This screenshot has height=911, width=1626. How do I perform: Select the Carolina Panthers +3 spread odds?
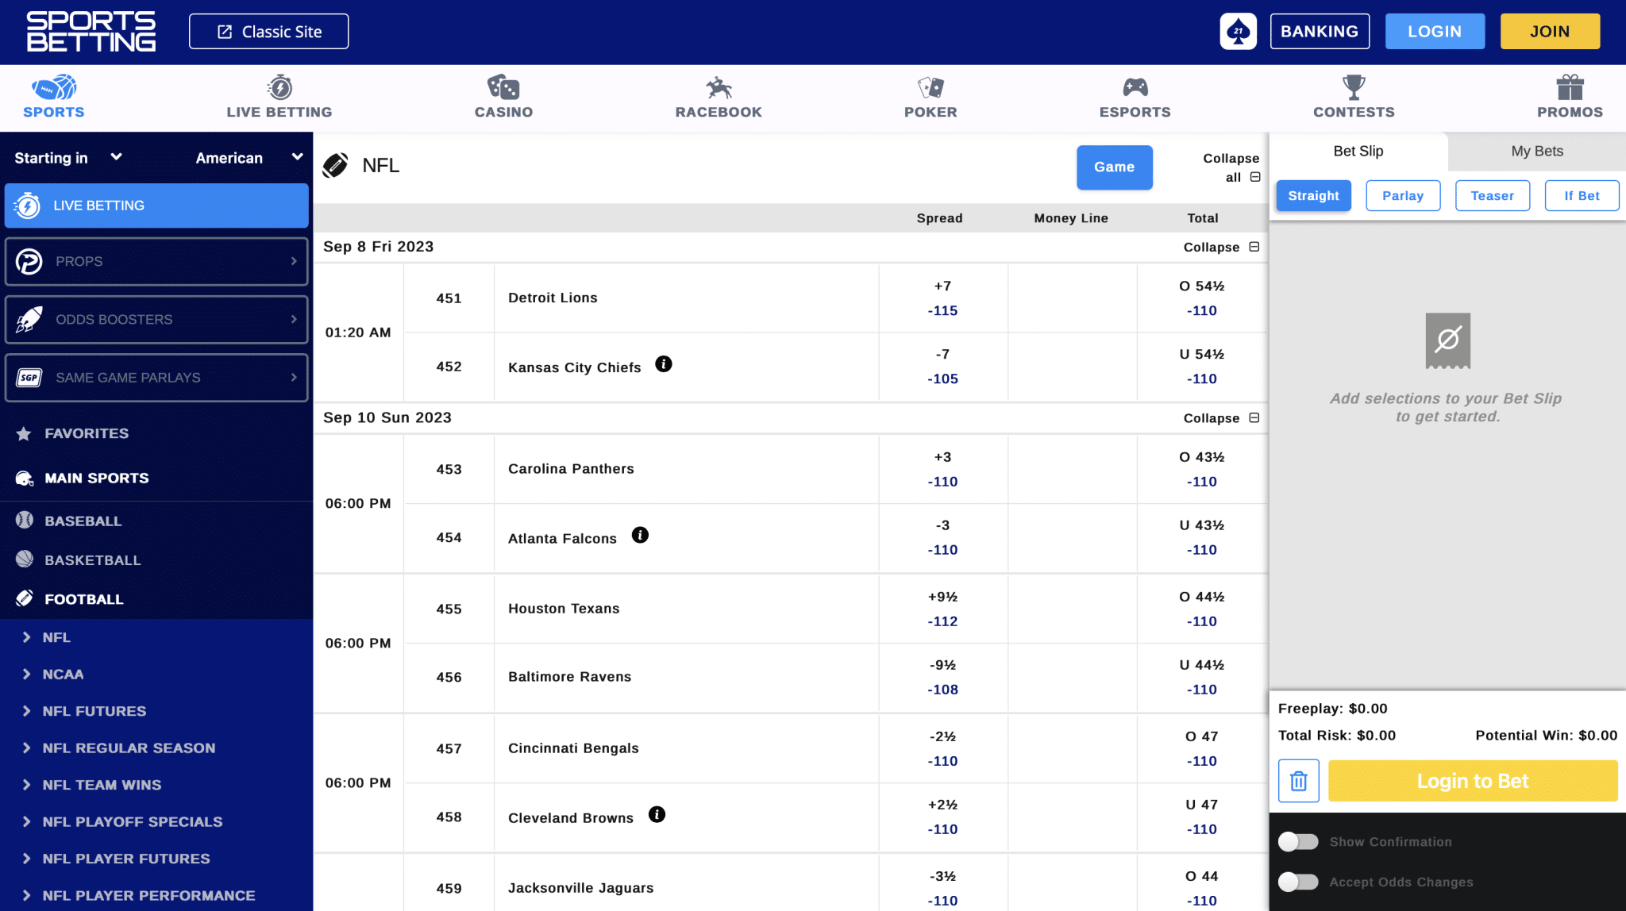pos(942,469)
